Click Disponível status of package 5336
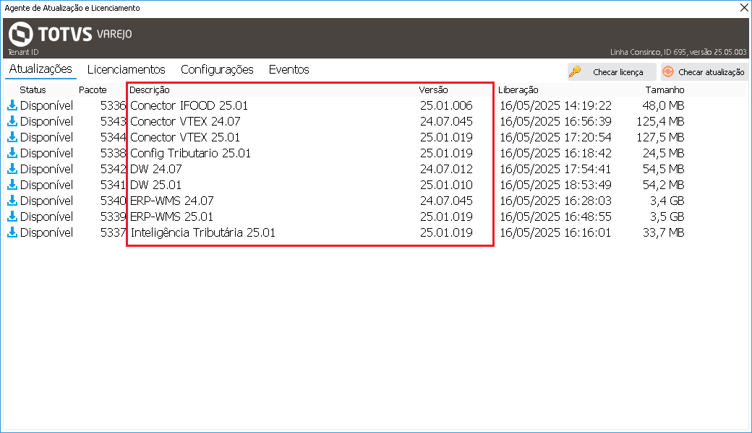The image size is (752, 433). 46,106
